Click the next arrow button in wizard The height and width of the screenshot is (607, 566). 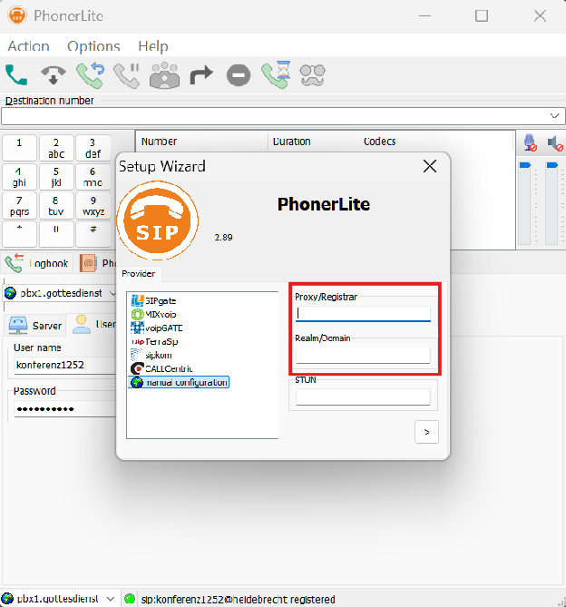(x=426, y=432)
